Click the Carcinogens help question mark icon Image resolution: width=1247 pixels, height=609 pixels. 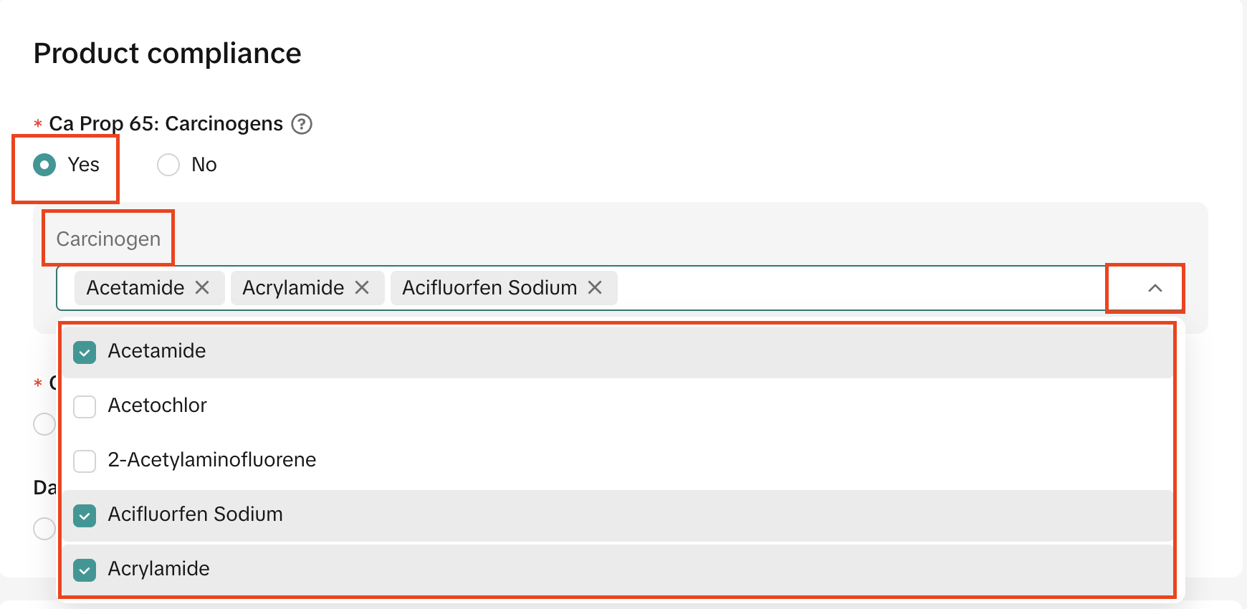pyautogui.click(x=302, y=124)
